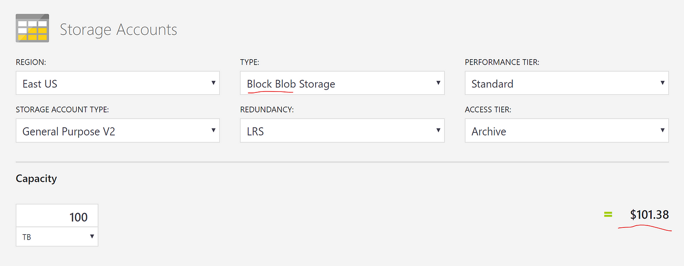The height and width of the screenshot is (266, 684).
Task: Open the Redundancy dropdown showing LRS
Action: point(342,131)
